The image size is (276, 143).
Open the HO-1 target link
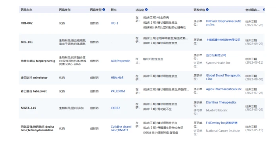pyautogui.click(x=115, y=23)
